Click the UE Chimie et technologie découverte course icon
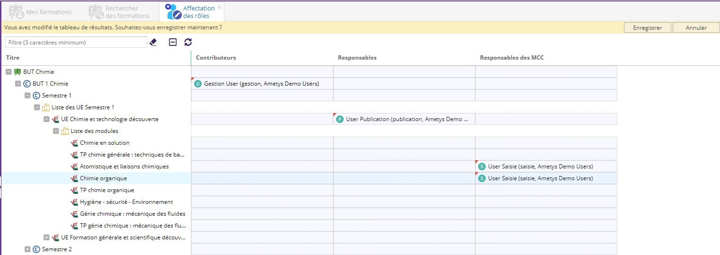The height and width of the screenshot is (255, 720). click(55, 119)
